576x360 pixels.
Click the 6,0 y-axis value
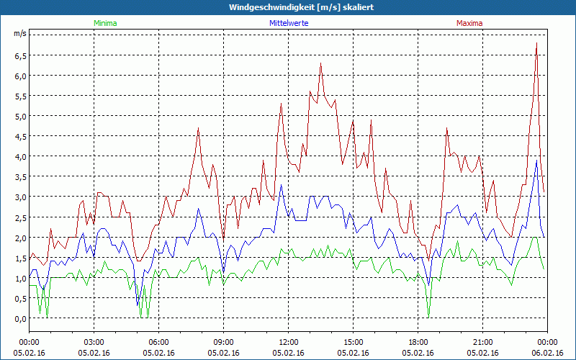point(20,76)
